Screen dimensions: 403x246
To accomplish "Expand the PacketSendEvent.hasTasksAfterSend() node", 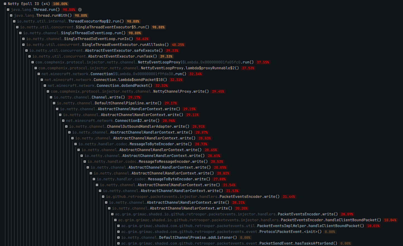I will (x=118, y=243).
